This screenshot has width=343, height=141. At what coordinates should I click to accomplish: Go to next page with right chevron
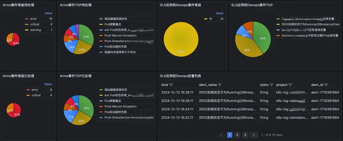click(254, 135)
